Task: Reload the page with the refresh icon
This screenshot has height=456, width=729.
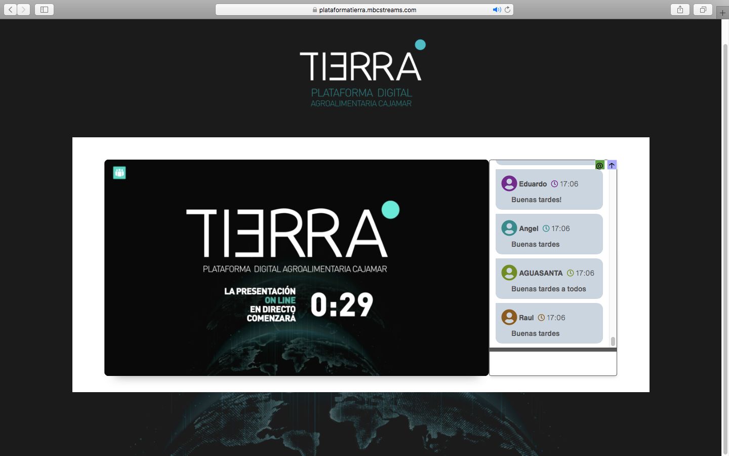Action: pos(507,10)
